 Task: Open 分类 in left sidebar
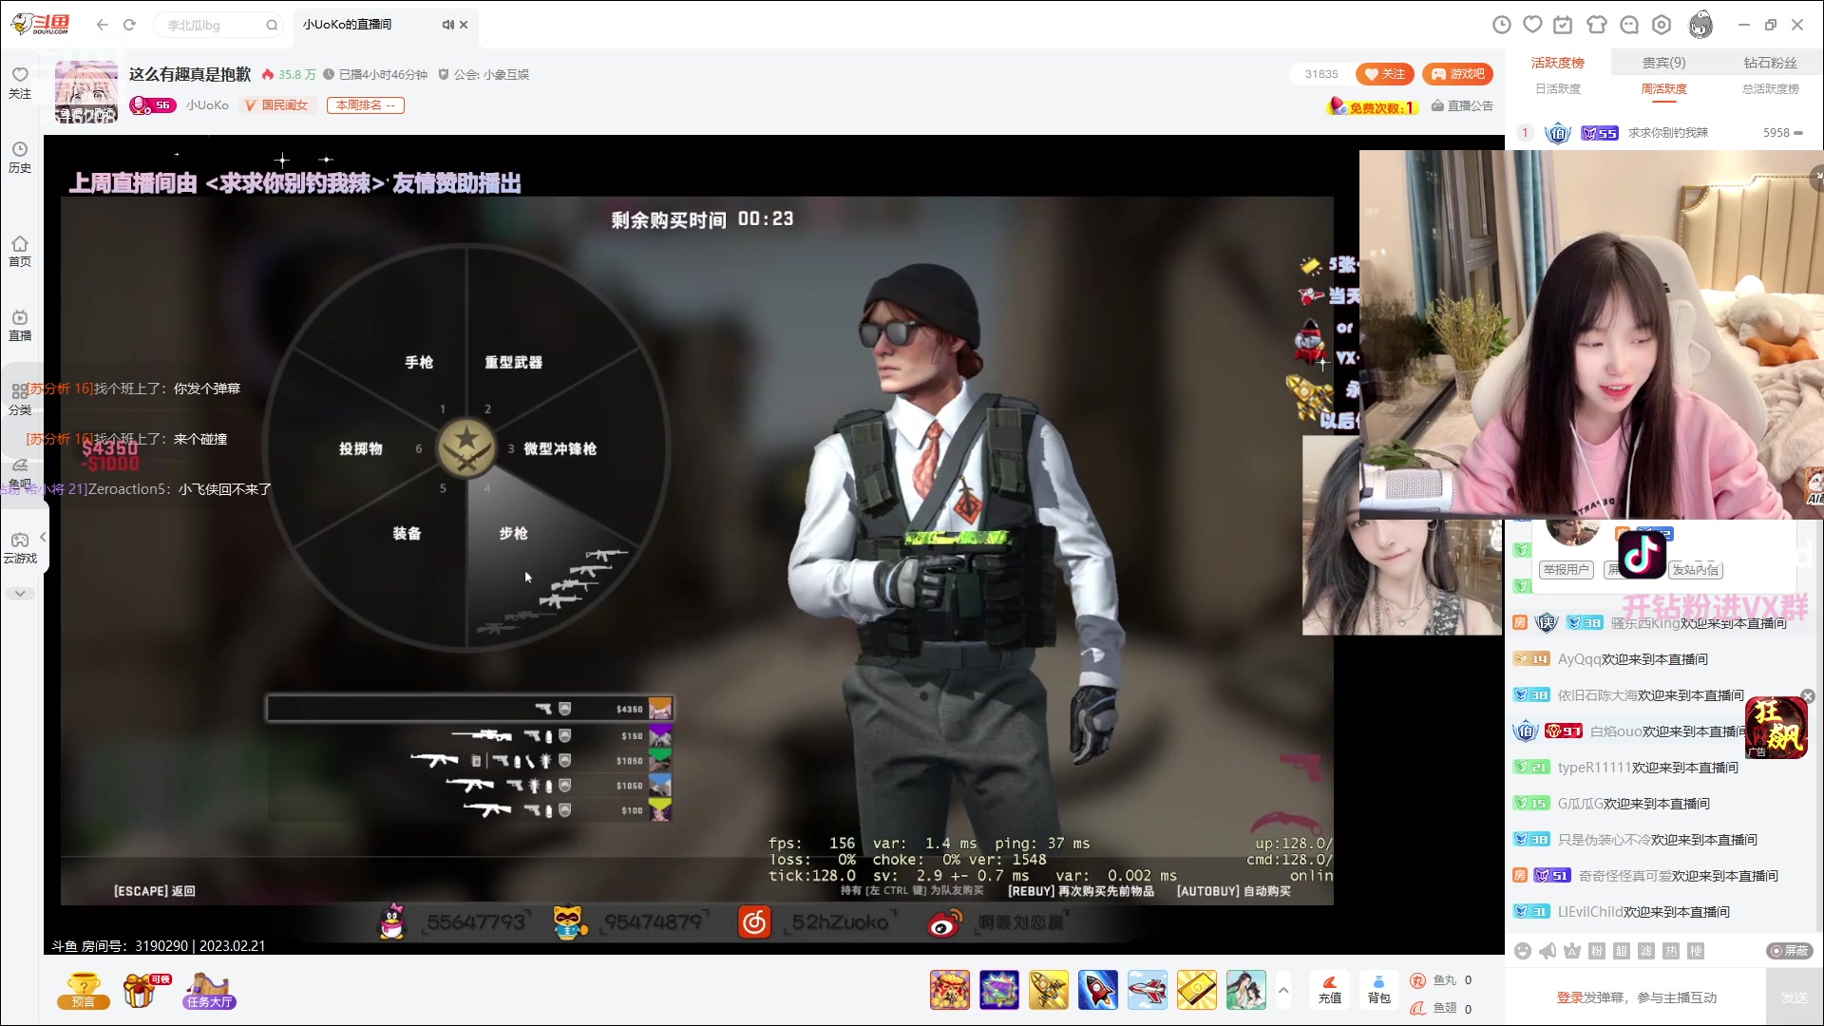click(x=20, y=400)
